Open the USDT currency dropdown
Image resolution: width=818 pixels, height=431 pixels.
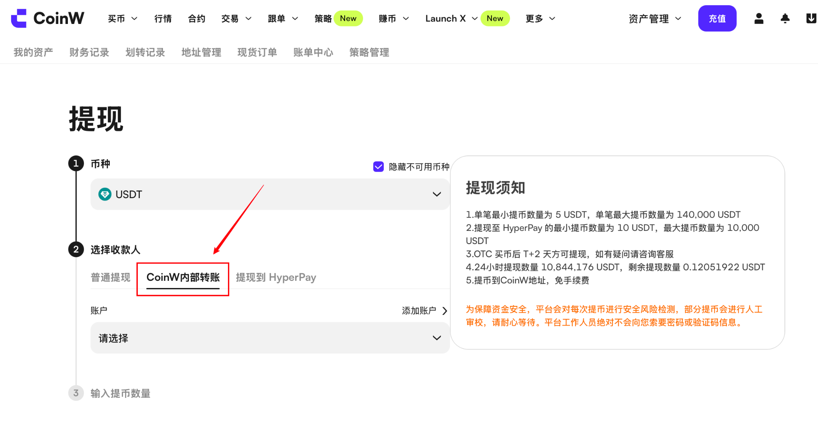270,194
